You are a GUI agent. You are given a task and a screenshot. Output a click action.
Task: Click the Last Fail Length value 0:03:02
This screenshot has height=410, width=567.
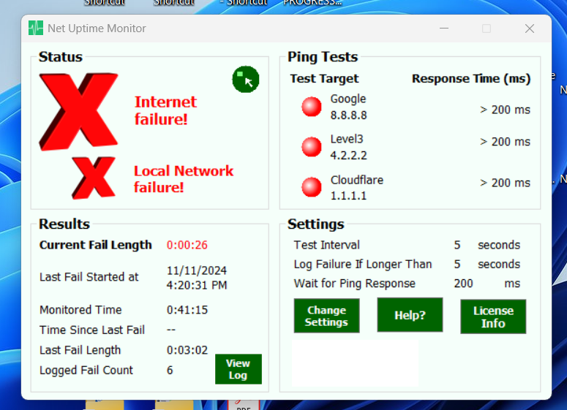(187, 350)
